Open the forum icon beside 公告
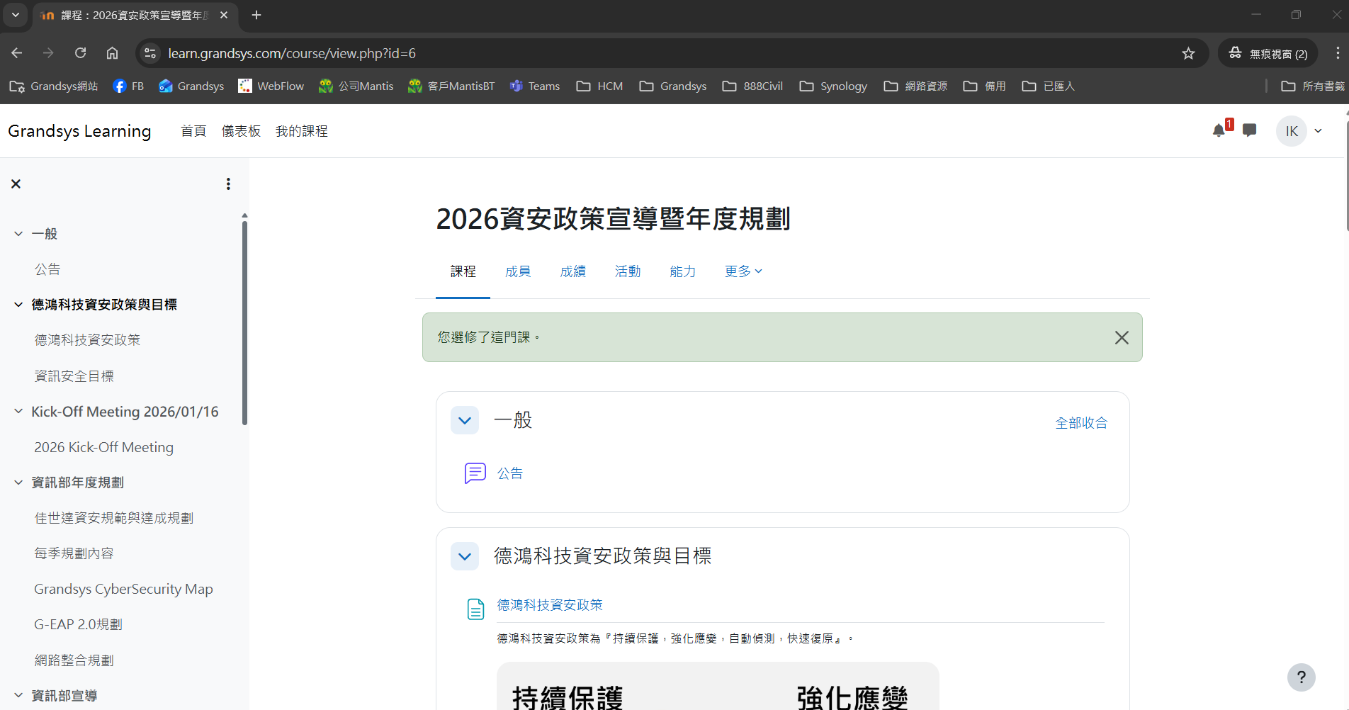 click(475, 473)
